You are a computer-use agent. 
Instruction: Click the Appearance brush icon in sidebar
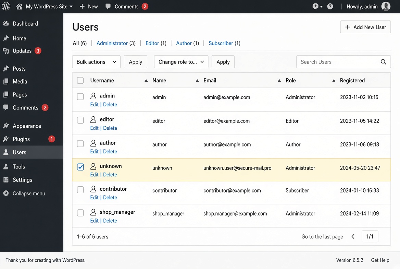[6, 126]
